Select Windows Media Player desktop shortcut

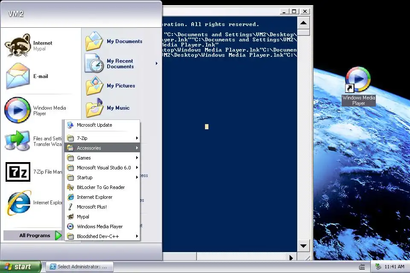358,86
